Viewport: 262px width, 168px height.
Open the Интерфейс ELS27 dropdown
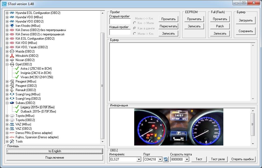point(139,159)
